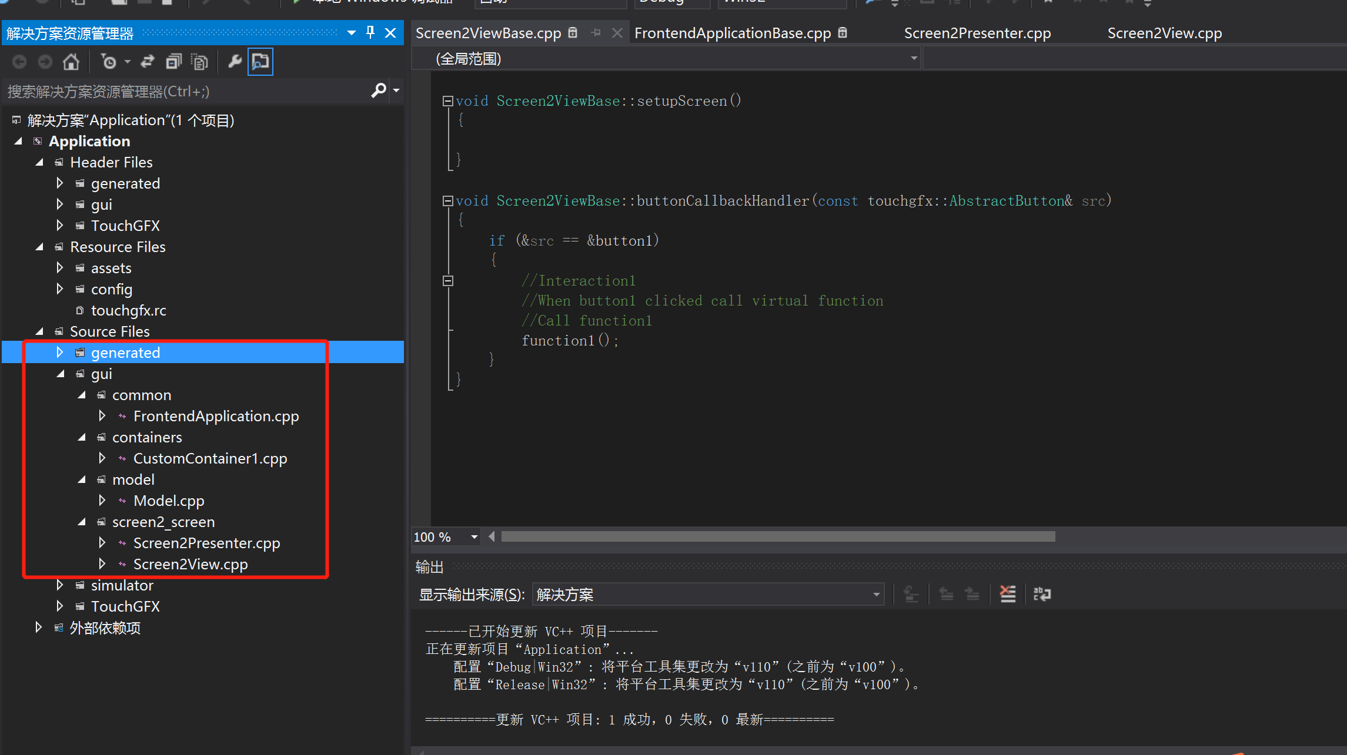Toggle Word Wrap in the Output panel

point(1042,594)
